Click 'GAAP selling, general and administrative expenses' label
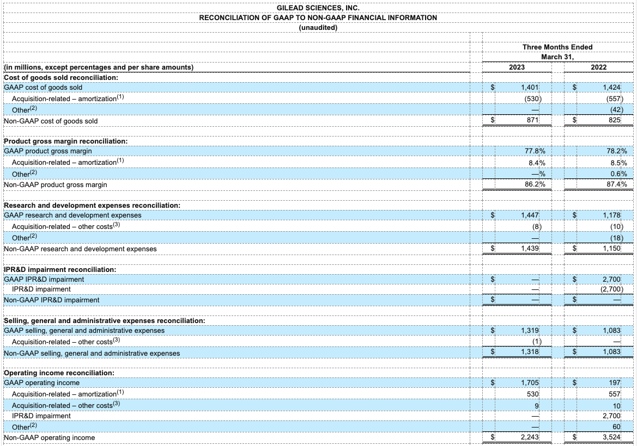The image size is (637, 446). (x=84, y=331)
